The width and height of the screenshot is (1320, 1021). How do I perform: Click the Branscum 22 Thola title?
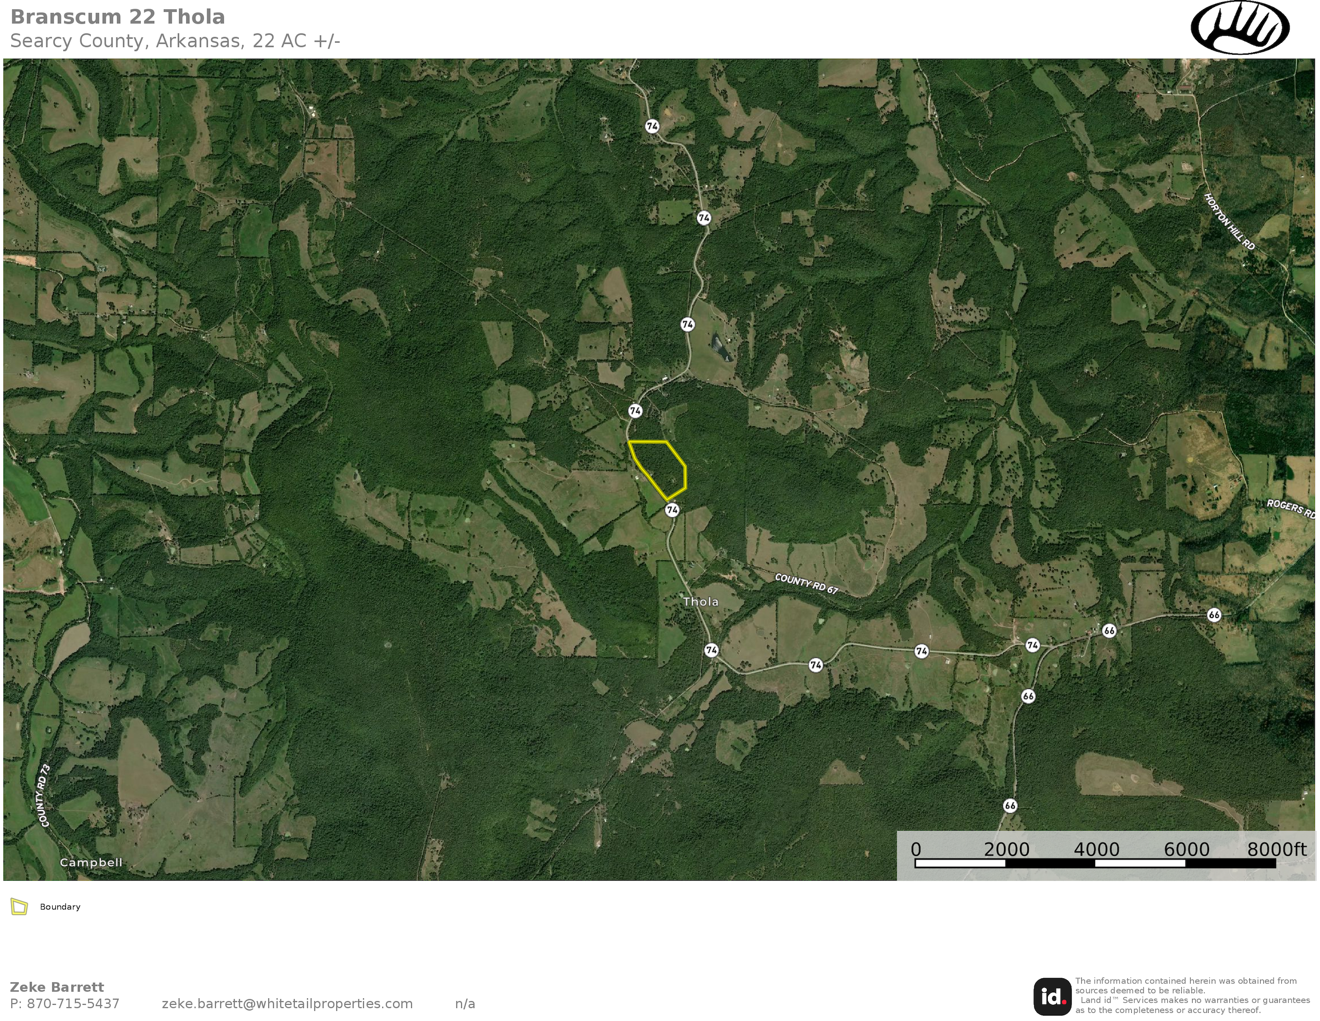(x=118, y=17)
